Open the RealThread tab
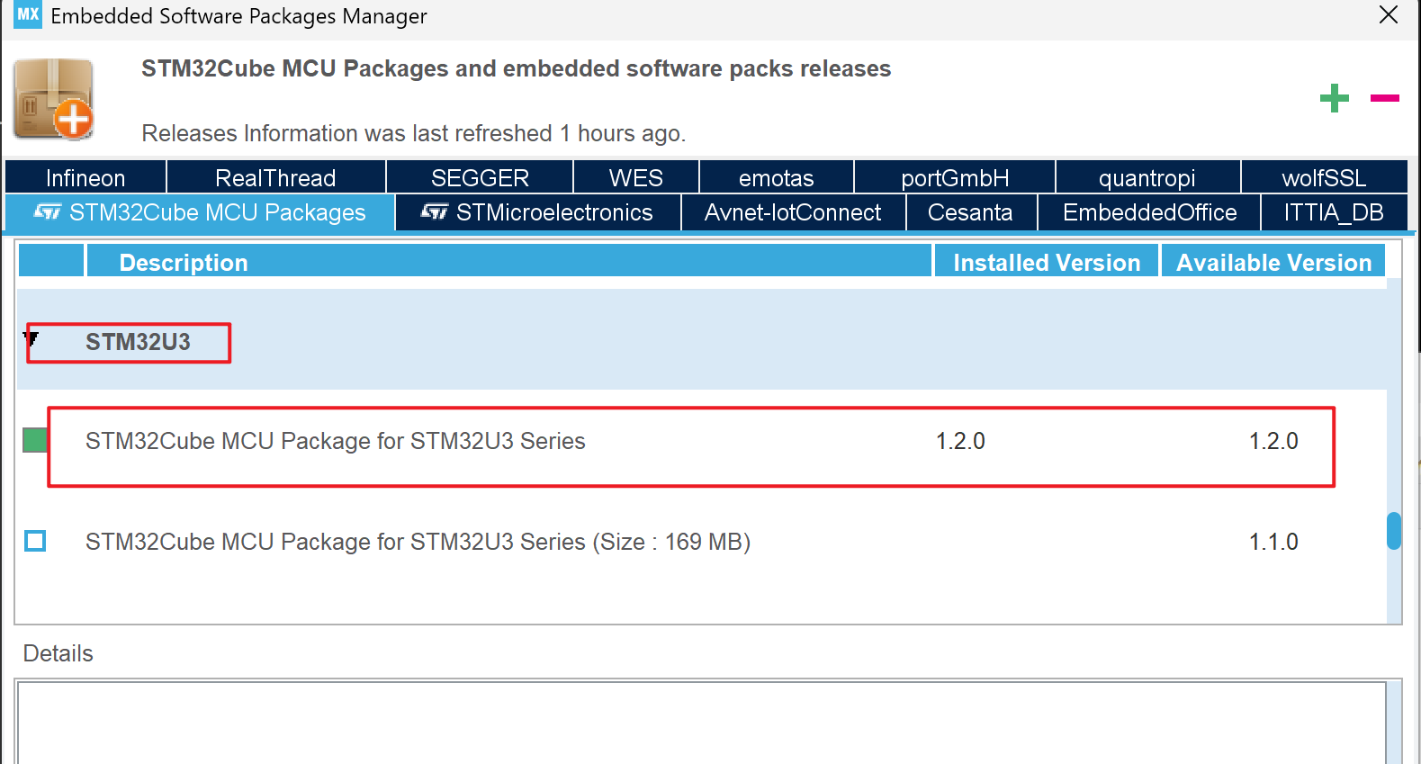Image resolution: width=1421 pixels, height=764 pixels. pos(275,178)
